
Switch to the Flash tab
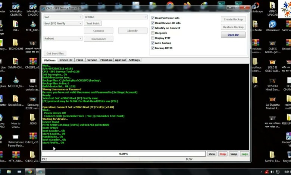[79, 60]
